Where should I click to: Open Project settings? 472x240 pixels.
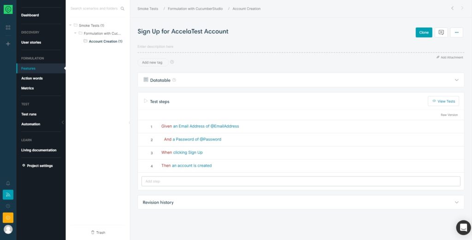(38, 166)
